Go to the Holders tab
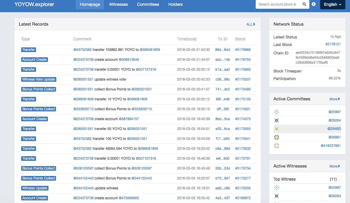 (x=175, y=5)
